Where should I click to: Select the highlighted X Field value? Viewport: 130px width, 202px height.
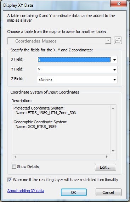[74, 60]
